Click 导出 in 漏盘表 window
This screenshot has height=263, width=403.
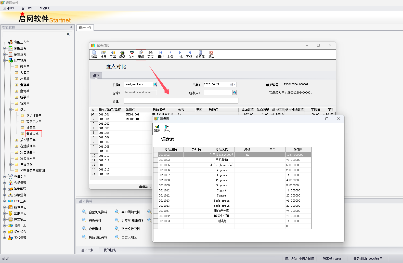[x=157, y=129]
